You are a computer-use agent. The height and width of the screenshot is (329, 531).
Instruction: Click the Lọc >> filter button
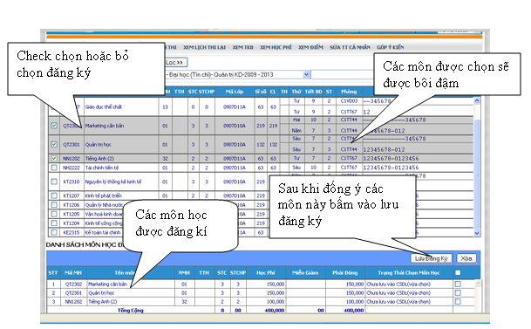point(176,63)
